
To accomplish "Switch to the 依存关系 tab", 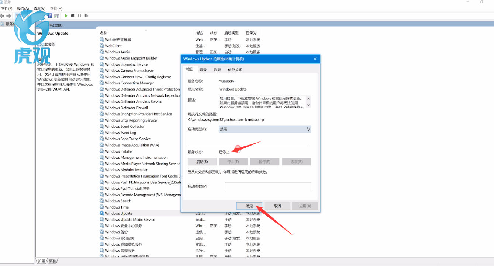I will (x=235, y=70).
